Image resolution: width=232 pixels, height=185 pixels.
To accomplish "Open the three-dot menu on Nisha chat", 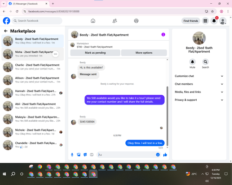I will point(56,54).
